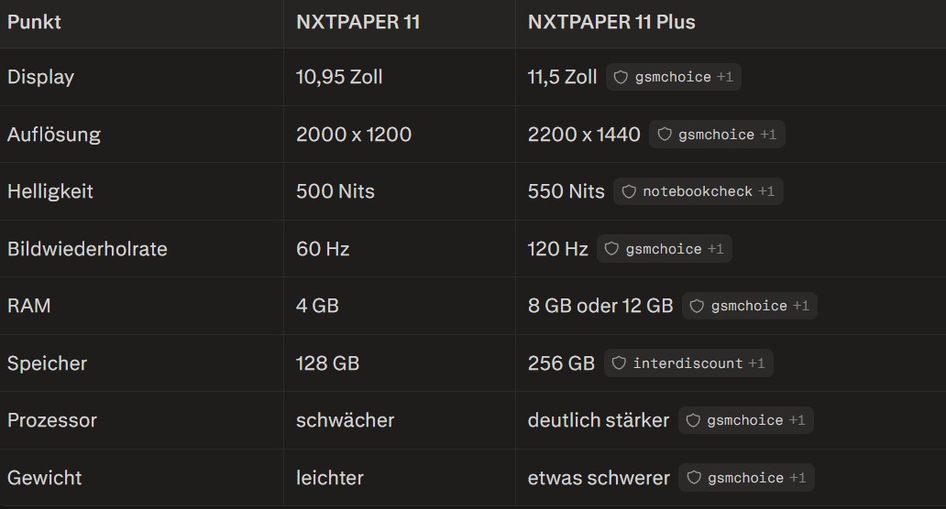Open the gsmchoice citation beside 8 GB oder 12 GB
Screen dimensions: 946x509
pyautogui.click(x=749, y=306)
